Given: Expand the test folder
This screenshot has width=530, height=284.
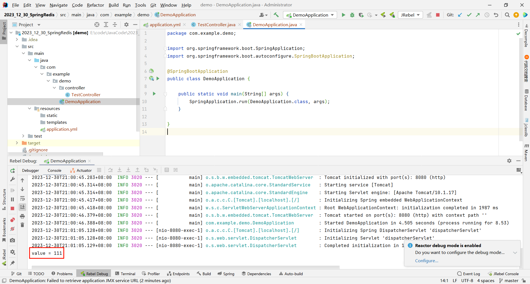Looking at the screenshot, I should 23,136.
